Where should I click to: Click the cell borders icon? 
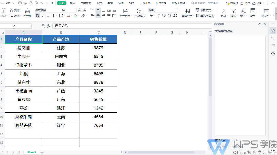click(54, 16)
